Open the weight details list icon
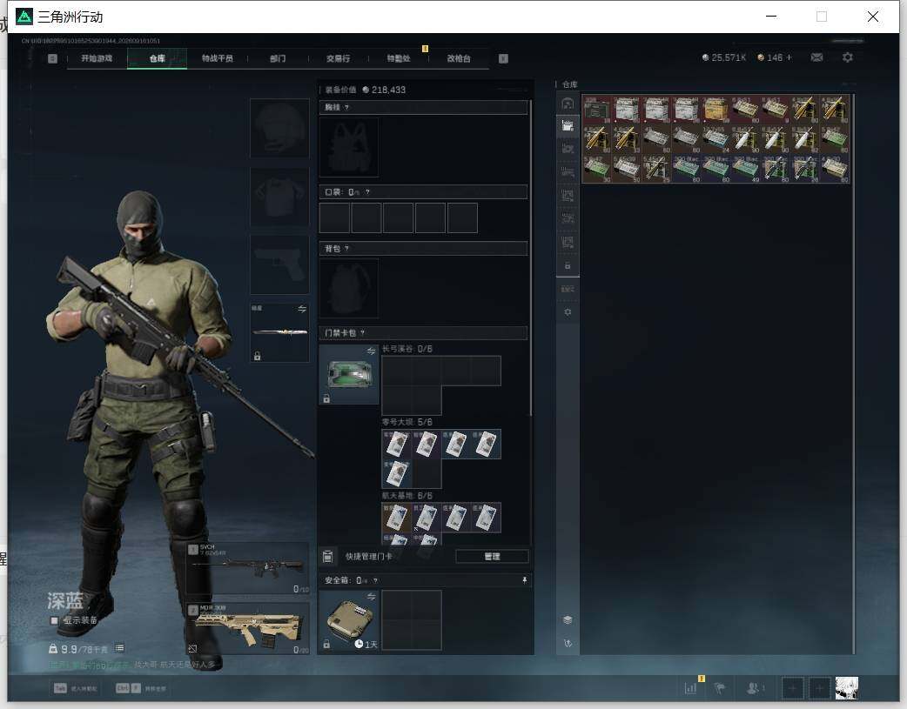The image size is (907, 709). [x=119, y=648]
